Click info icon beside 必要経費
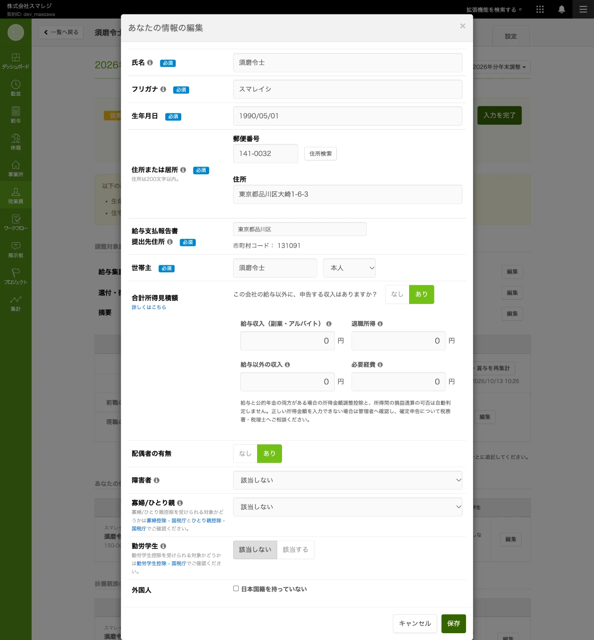The height and width of the screenshot is (640, 594). tap(380, 364)
